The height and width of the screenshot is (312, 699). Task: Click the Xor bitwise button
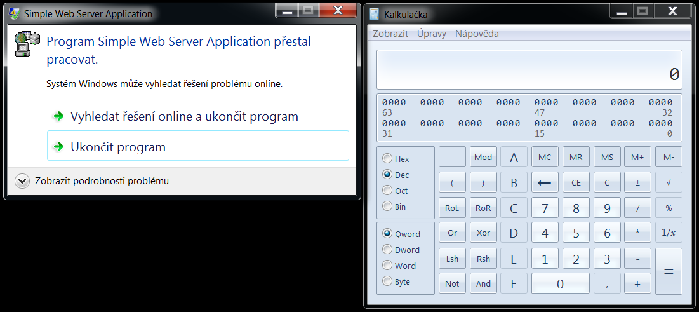coord(483,233)
